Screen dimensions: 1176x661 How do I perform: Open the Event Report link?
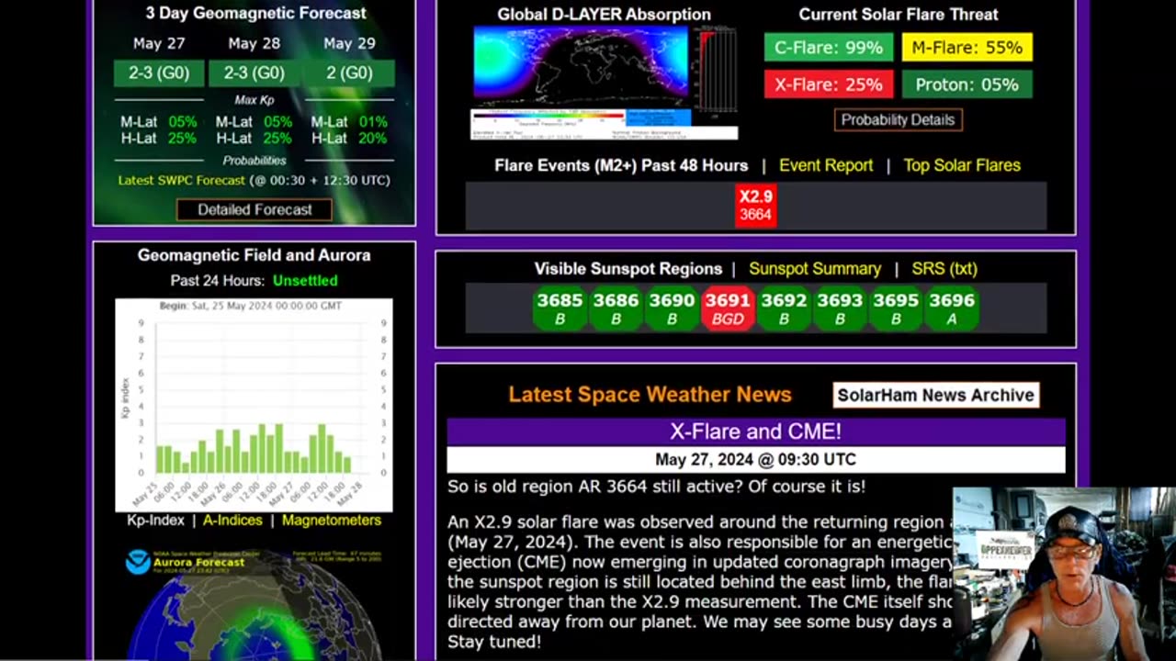click(826, 165)
